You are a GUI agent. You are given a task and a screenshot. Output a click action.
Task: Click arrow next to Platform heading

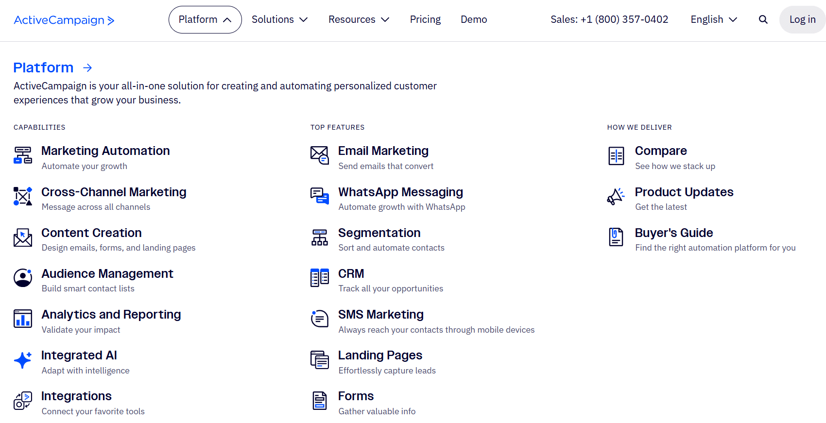[x=87, y=68]
